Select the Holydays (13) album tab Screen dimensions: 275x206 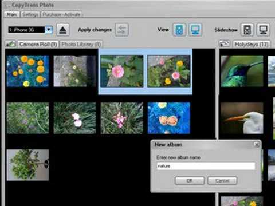pos(252,44)
